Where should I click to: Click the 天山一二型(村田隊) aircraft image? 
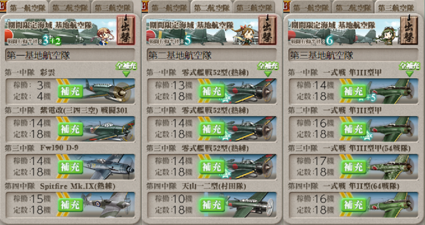[x=250, y=205]
